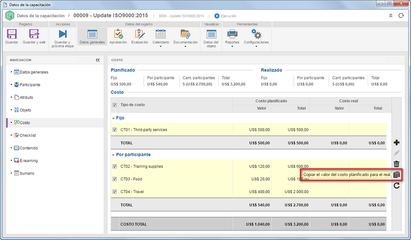Toggle the Tipo de costo select-all checkbox
The height and width of the screenshot is (240, 411).
click(115, 105)
